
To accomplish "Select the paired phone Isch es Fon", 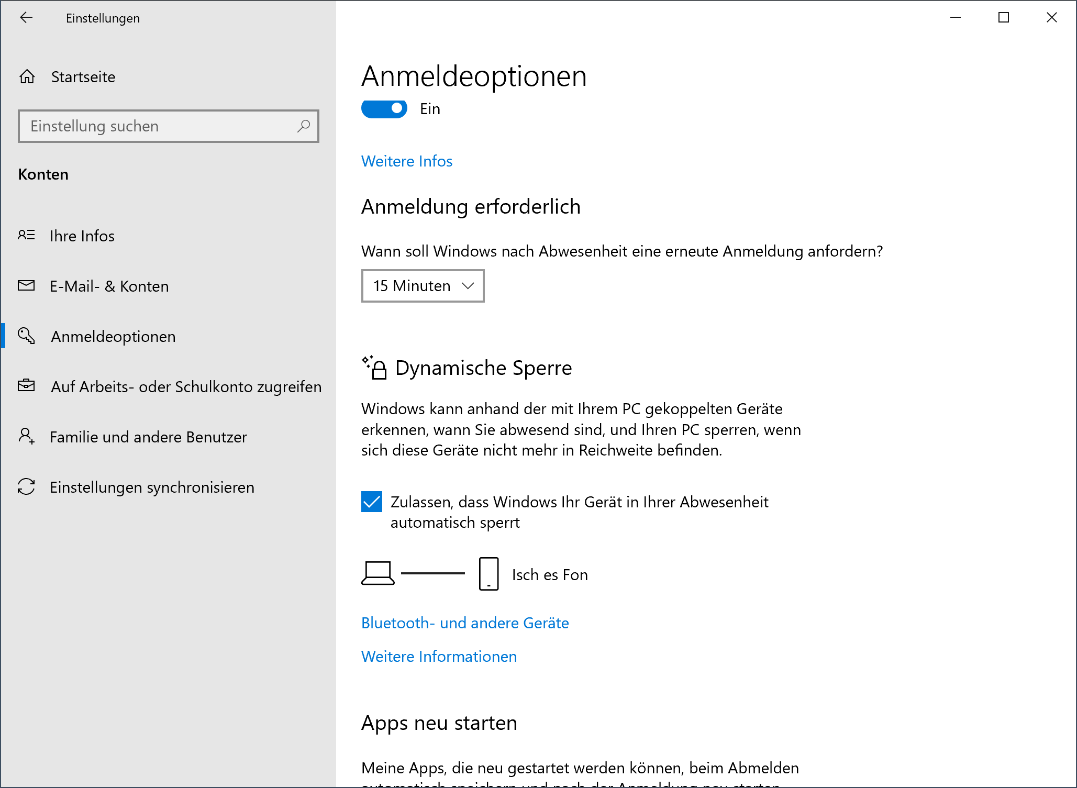I will (549, 575).
